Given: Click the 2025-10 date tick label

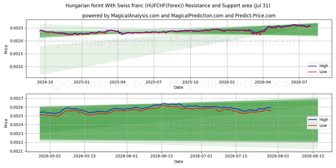Looking at the screenshot, I should point(190,82).
